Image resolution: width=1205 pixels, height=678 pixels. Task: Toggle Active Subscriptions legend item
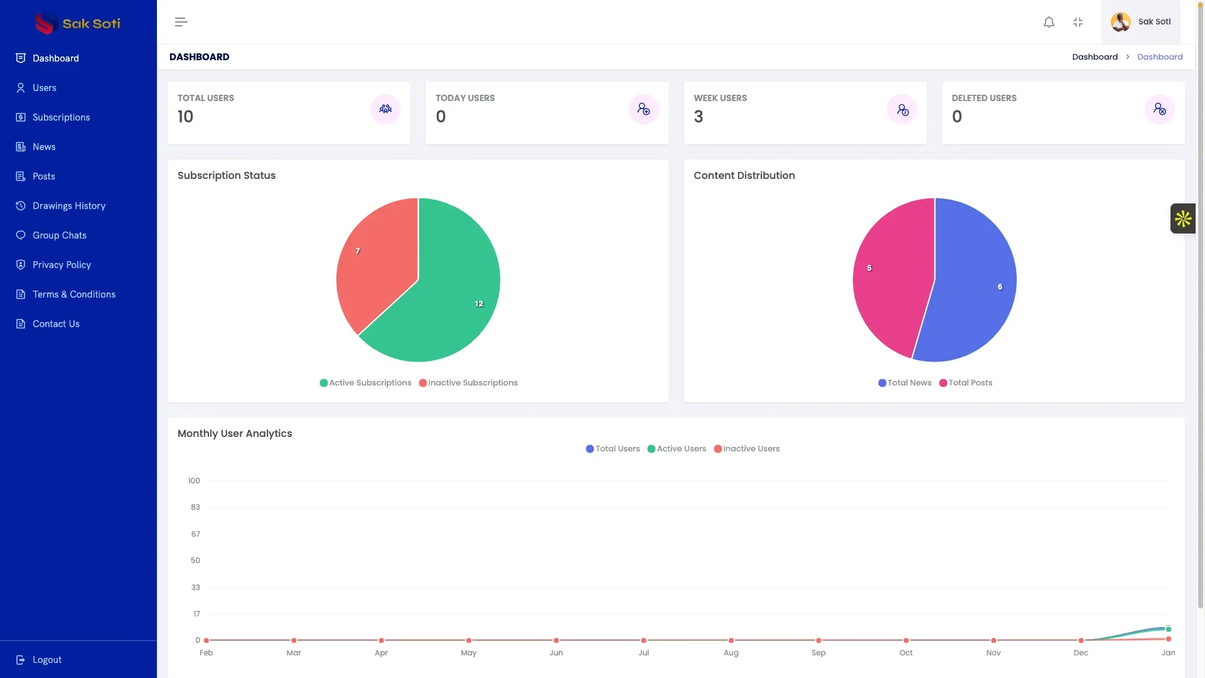click(x=365, y=383)
